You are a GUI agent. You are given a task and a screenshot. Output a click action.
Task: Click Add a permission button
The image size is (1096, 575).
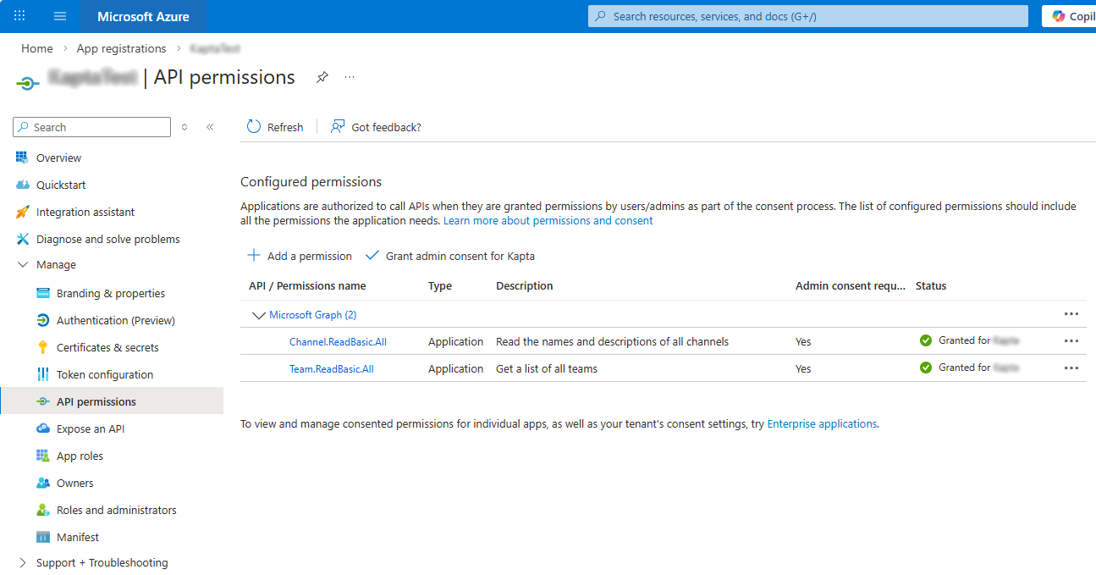click(x=300, y=256)
